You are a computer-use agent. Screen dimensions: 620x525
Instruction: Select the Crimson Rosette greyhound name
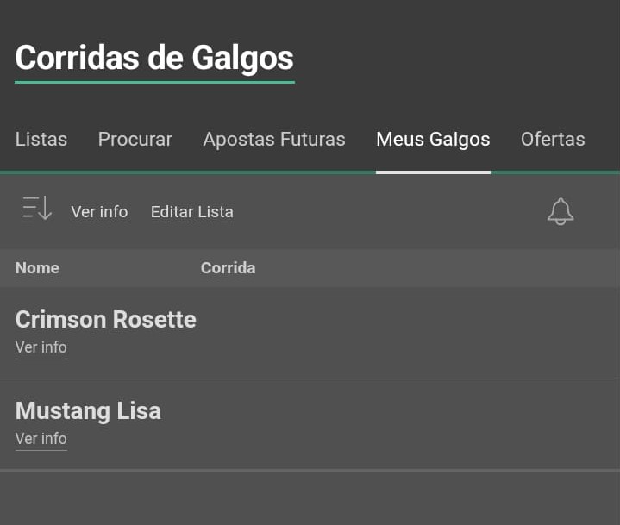105,320
